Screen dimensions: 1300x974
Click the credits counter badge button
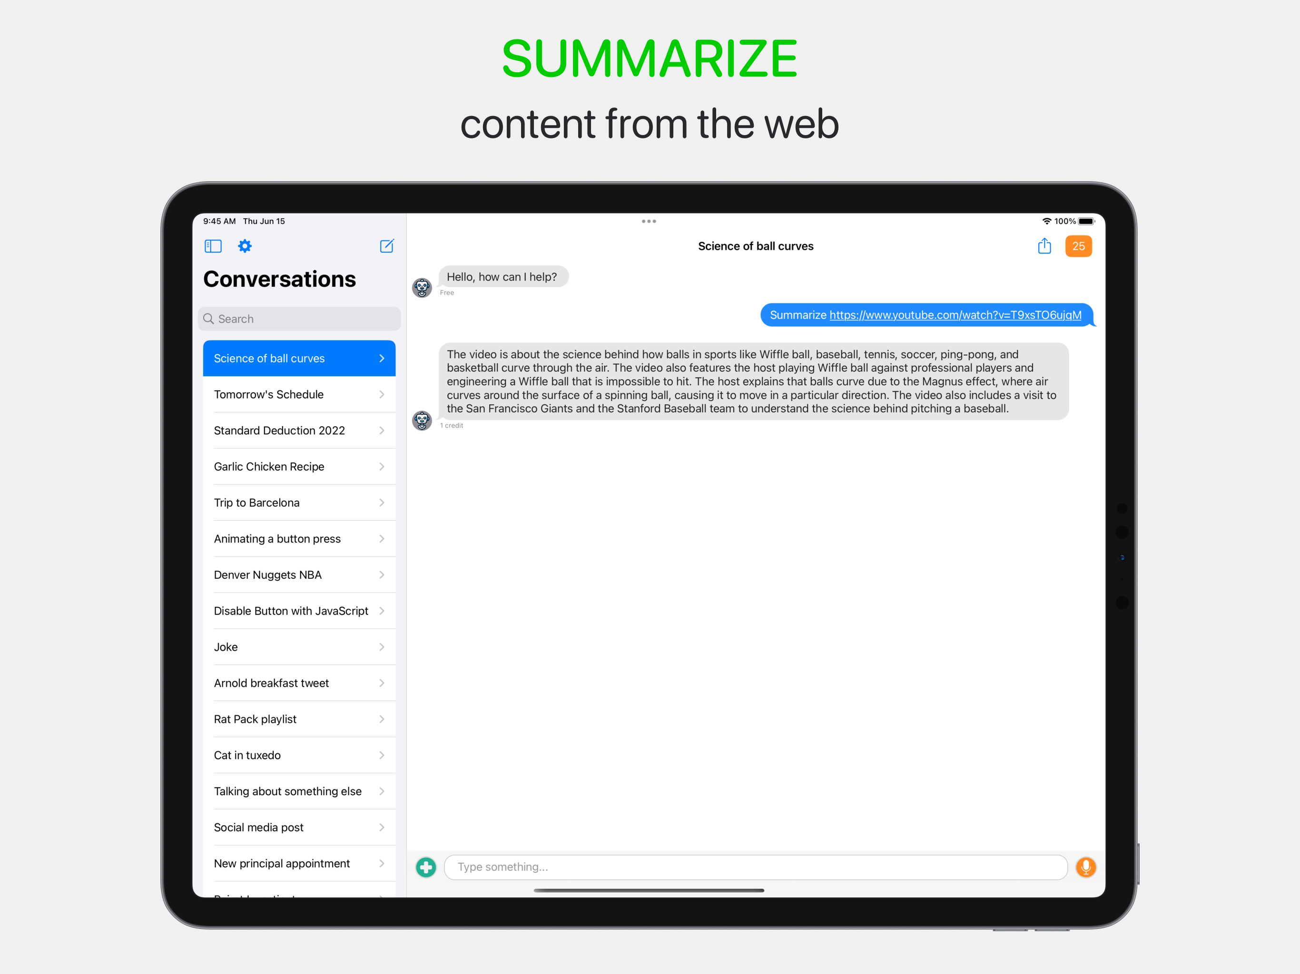point(1079,245)
